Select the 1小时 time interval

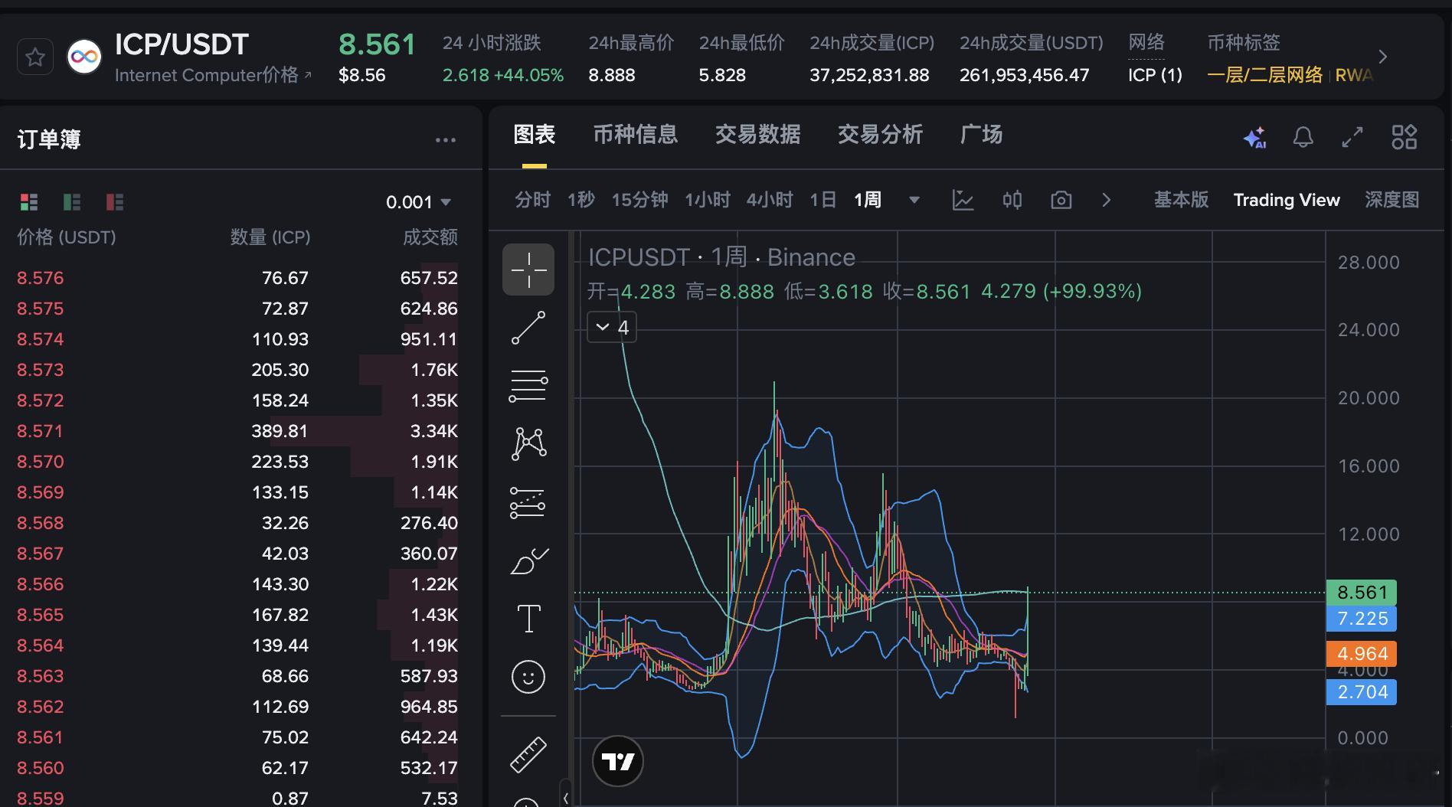(x=708, y=200)
